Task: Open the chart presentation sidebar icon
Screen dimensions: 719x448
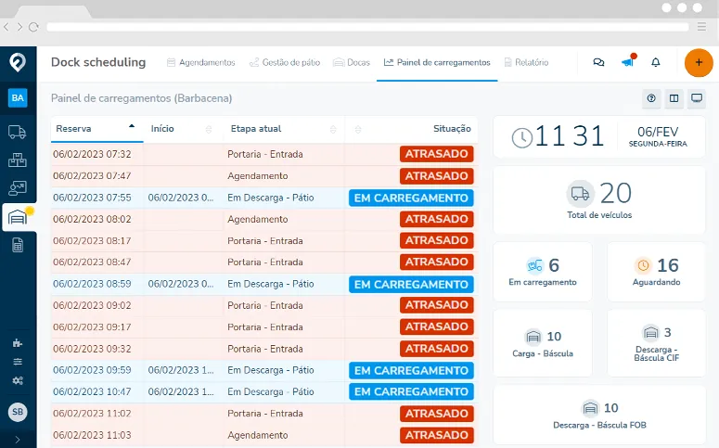Action: 18,188
